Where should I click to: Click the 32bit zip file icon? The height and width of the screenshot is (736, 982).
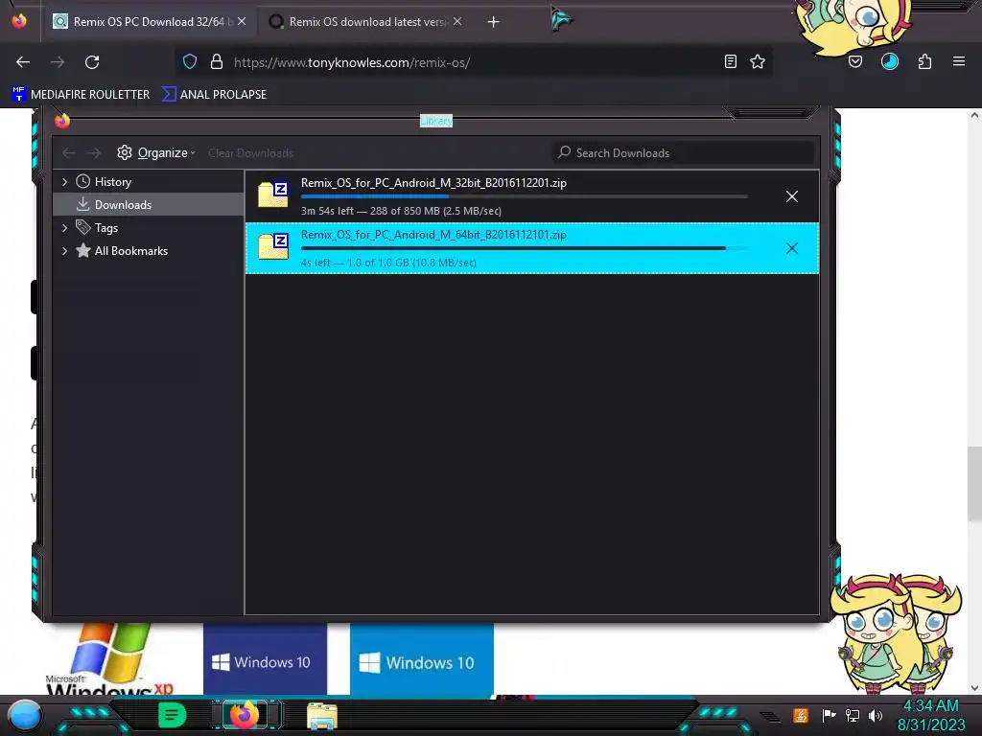point(273,195)
